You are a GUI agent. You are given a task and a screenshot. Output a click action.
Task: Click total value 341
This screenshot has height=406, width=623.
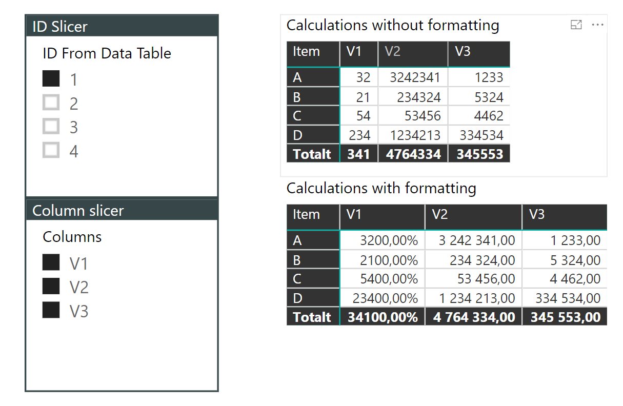[358, 154]
